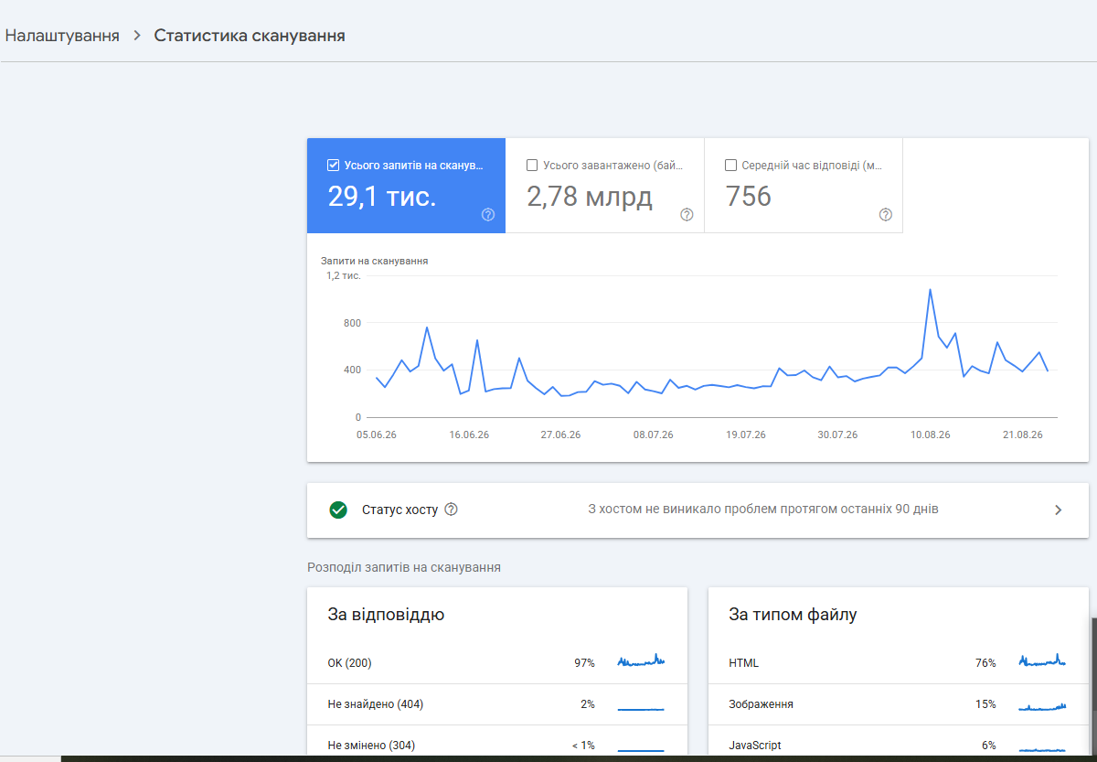1097x762 pixels.
Task: Click help icon on total download size card
Action: (x=687, y=215)
